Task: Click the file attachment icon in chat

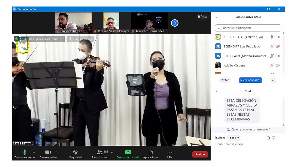Action: pos(268,138)
